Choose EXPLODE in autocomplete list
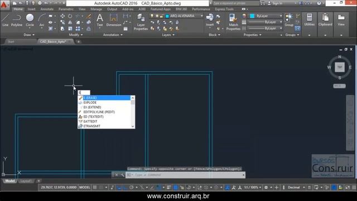The image size is (357, 201). (104, 103)
